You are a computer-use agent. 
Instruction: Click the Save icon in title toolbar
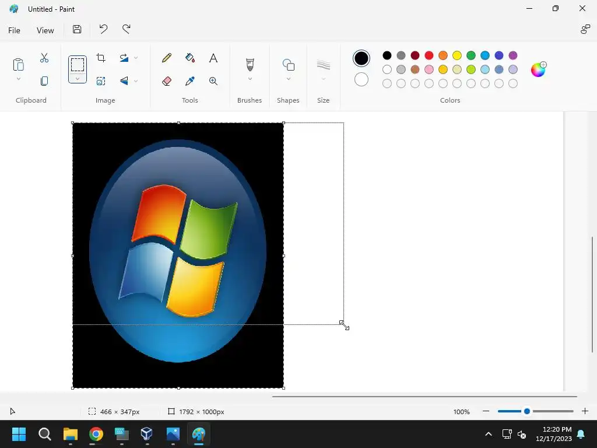click(77, 29)
